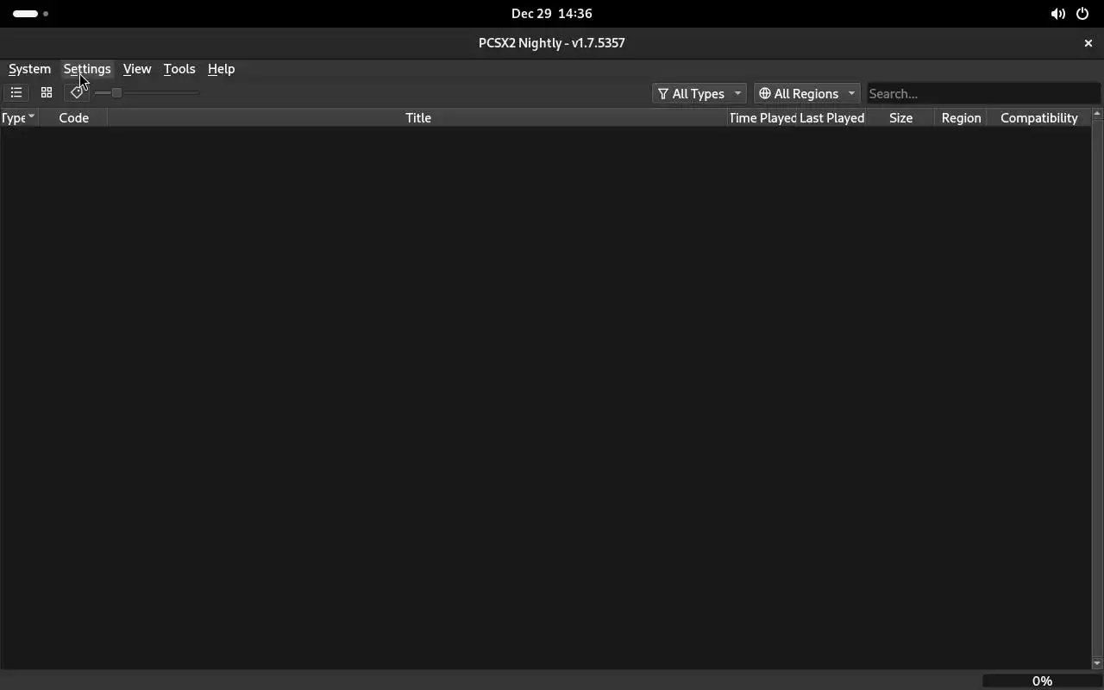Viewport: 1104px width, 690px height.
Task: Sort by the Title column
Action: [418, 118]
